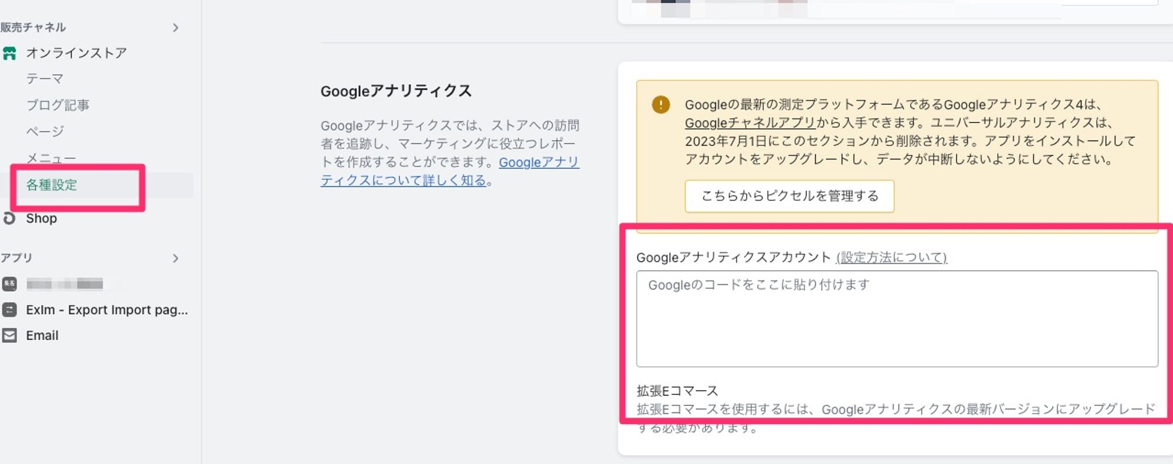The image size is (1173, 464).
Task: Follow the Googleチャネルアプリ link
Action: coord(750,123)
